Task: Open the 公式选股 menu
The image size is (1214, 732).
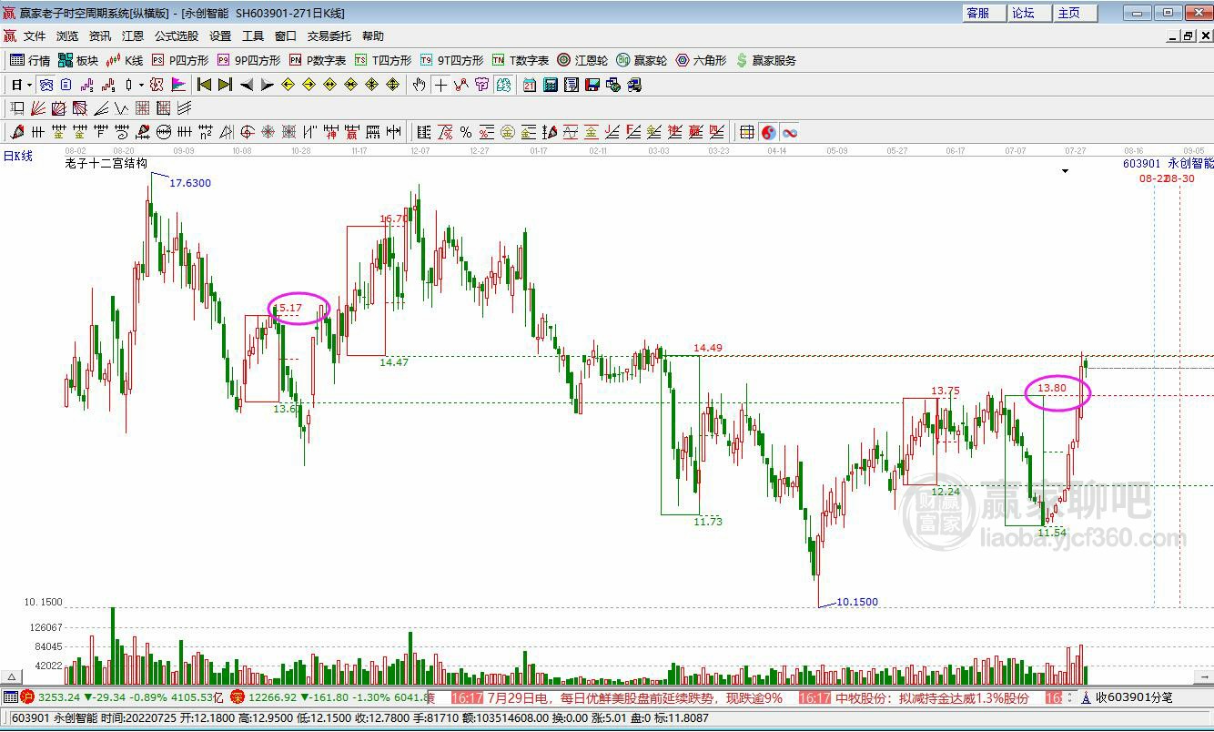Action: click(x=177, y=36)
